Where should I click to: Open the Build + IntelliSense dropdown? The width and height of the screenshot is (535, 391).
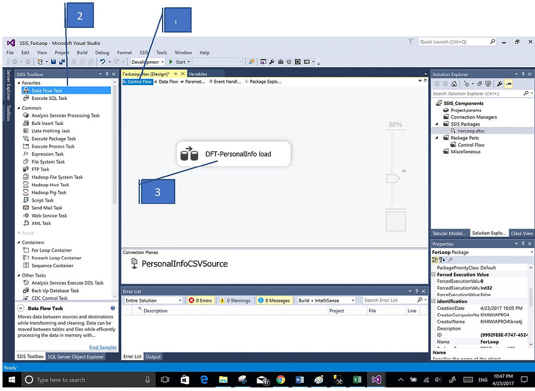click(x=326, y=300)
